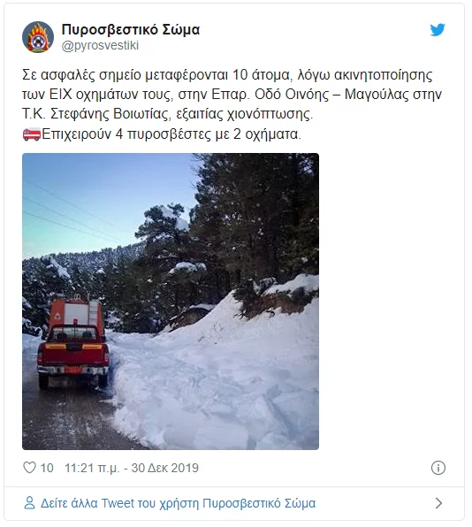
Task: Click the red fire truck in the photo
Action: pyautogui.click(x=73, y=343)
